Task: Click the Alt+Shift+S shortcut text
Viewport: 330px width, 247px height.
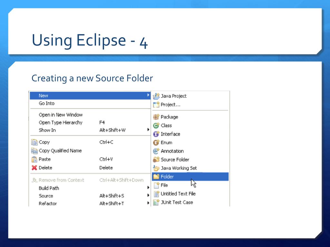Action: coord(112,196)
